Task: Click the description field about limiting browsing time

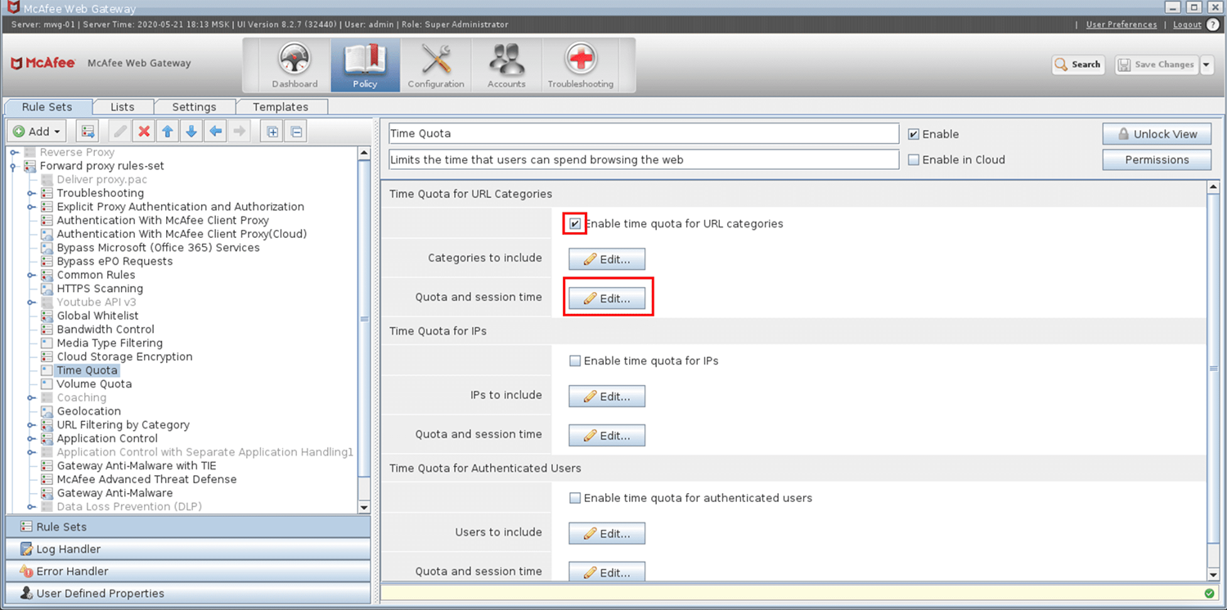Action: [644, 160]
